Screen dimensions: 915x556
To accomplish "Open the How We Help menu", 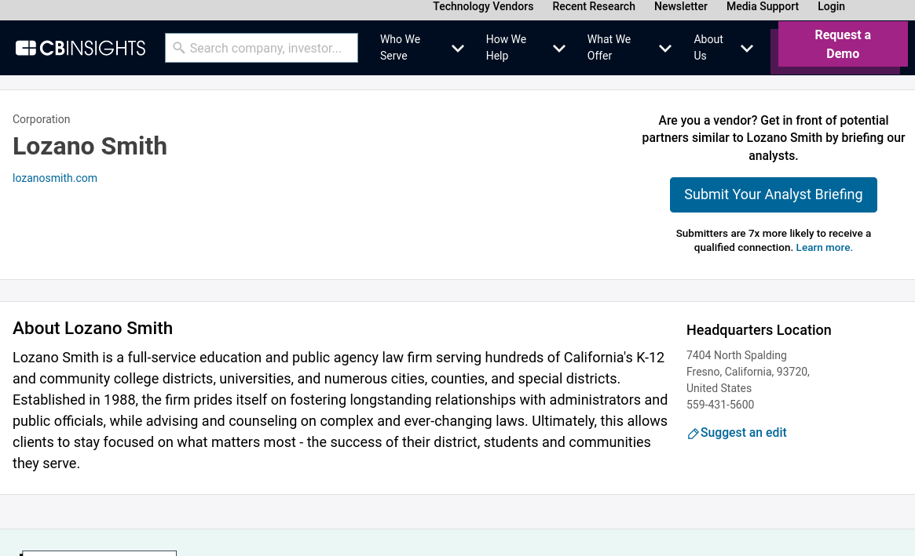I will pyautogui.click(x=506, y=47).
